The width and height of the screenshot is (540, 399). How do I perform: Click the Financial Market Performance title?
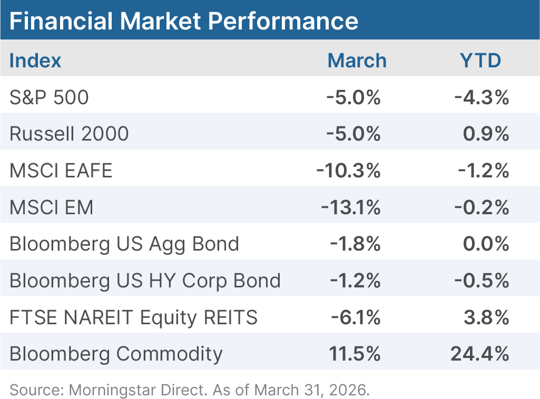184,21
